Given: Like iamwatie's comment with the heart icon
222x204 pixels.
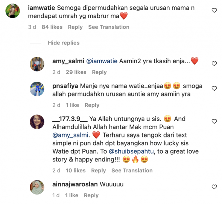Looking at the screenshot, I should coord(214,10).
